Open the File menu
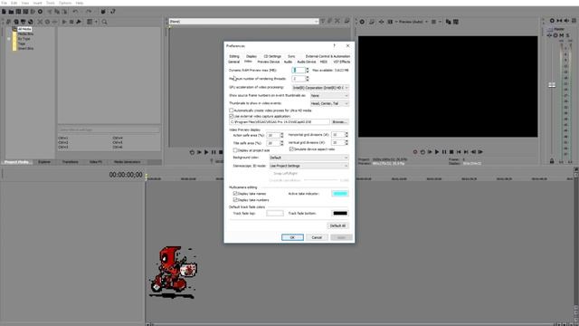 (x=4, y=3)
